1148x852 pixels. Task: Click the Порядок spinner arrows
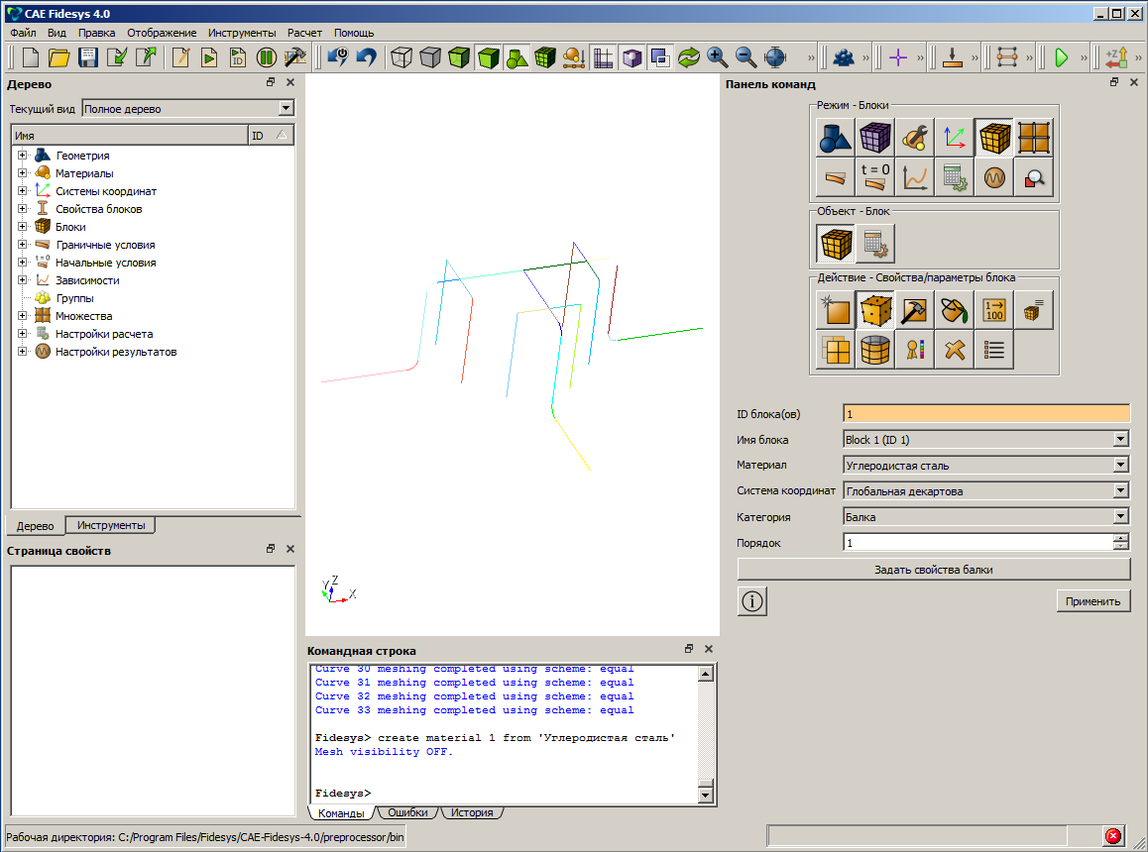1121,542
